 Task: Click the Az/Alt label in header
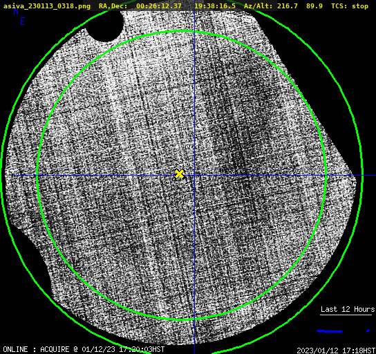click(258, 6)
